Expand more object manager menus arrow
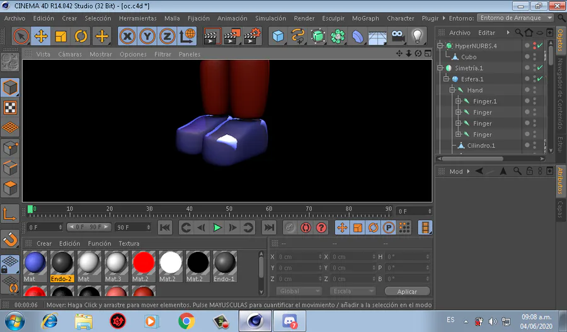The height and width of the screenshot is (332, 567). pos(508,33)
